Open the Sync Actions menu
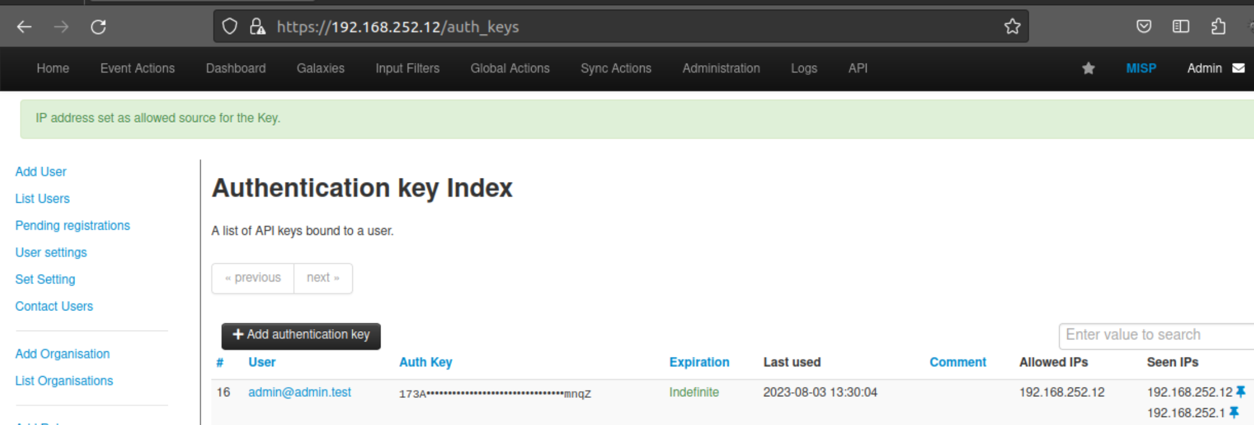The height and width of the screenshot is (425, 1254). (616, 69)
